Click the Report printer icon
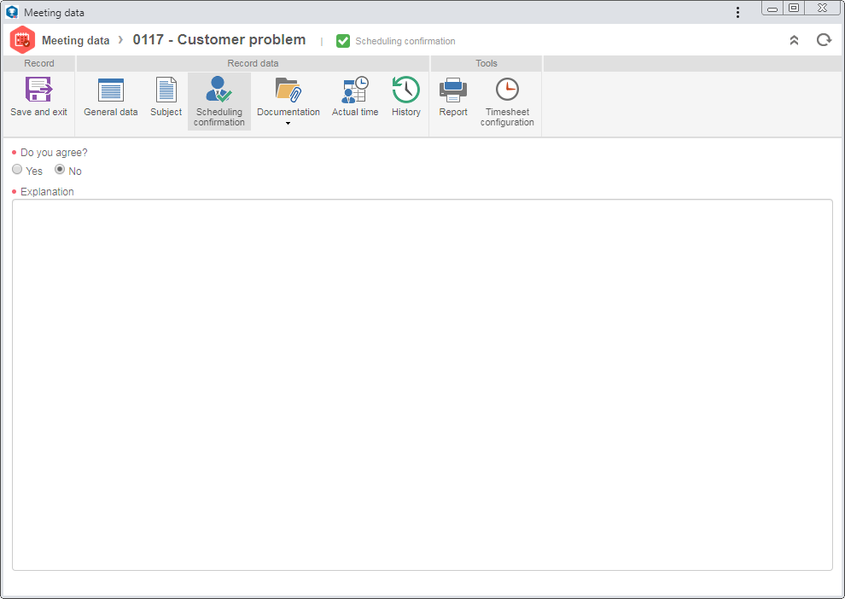This screenshot has width=845, height=599. pos(452,90)
